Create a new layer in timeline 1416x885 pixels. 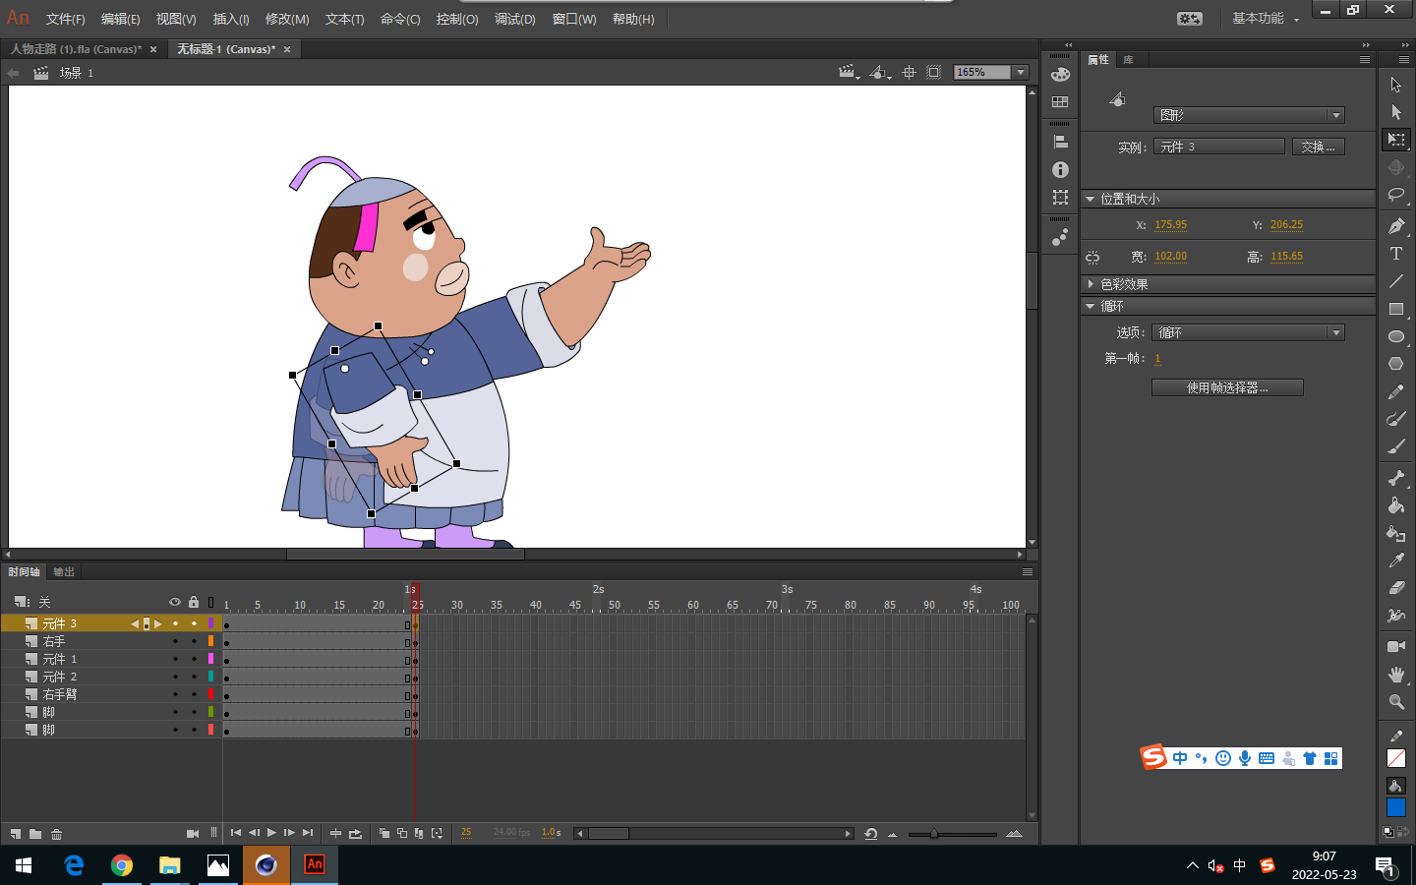click(x=16, y=834)
